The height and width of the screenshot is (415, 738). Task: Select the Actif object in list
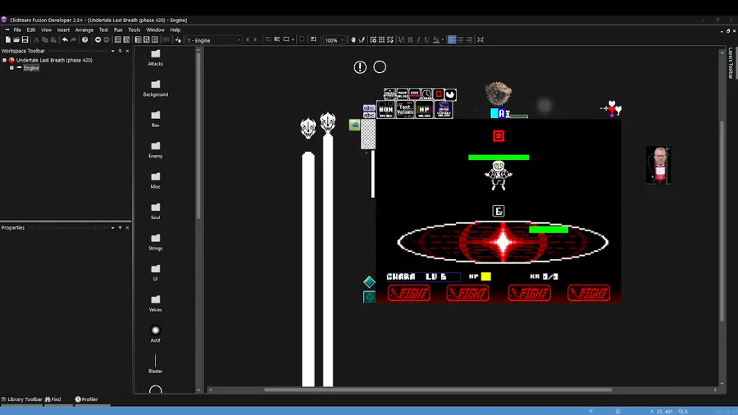155,334
